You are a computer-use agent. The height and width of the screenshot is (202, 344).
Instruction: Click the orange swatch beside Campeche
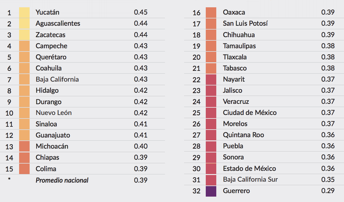click(x=24, y=46)
